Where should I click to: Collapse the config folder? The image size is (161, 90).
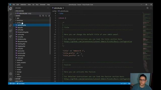19,23
